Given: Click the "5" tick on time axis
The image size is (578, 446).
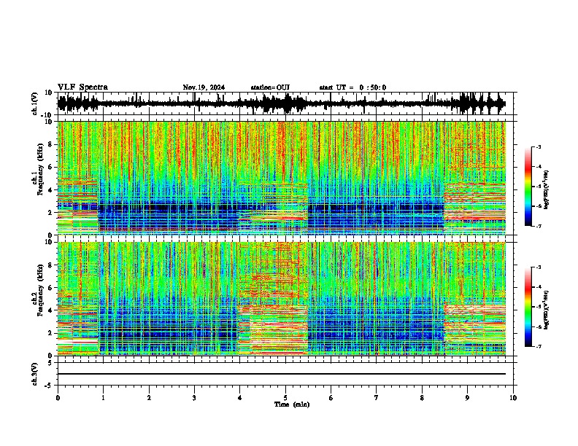Looking at the screenshot, I should click(x=285, y=398).
